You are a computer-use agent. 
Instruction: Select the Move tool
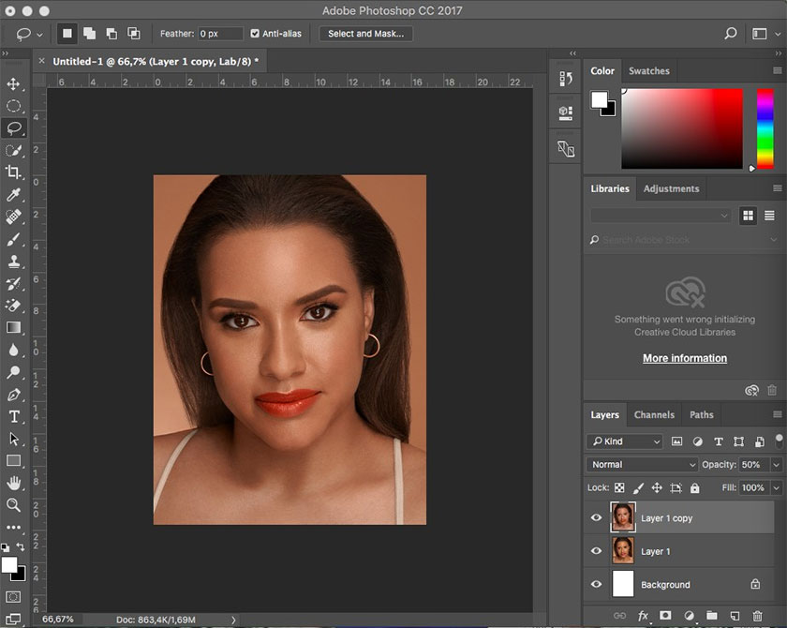click(13, 84)
